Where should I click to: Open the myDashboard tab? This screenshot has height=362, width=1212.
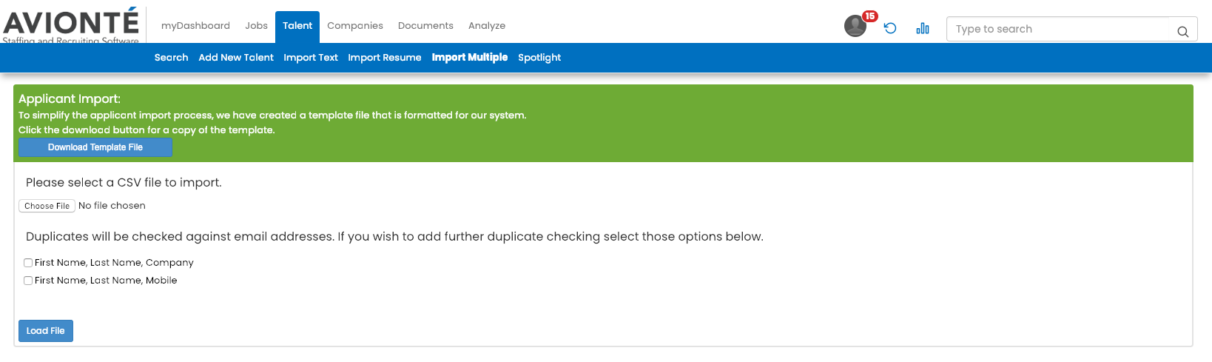click(195, 26)
